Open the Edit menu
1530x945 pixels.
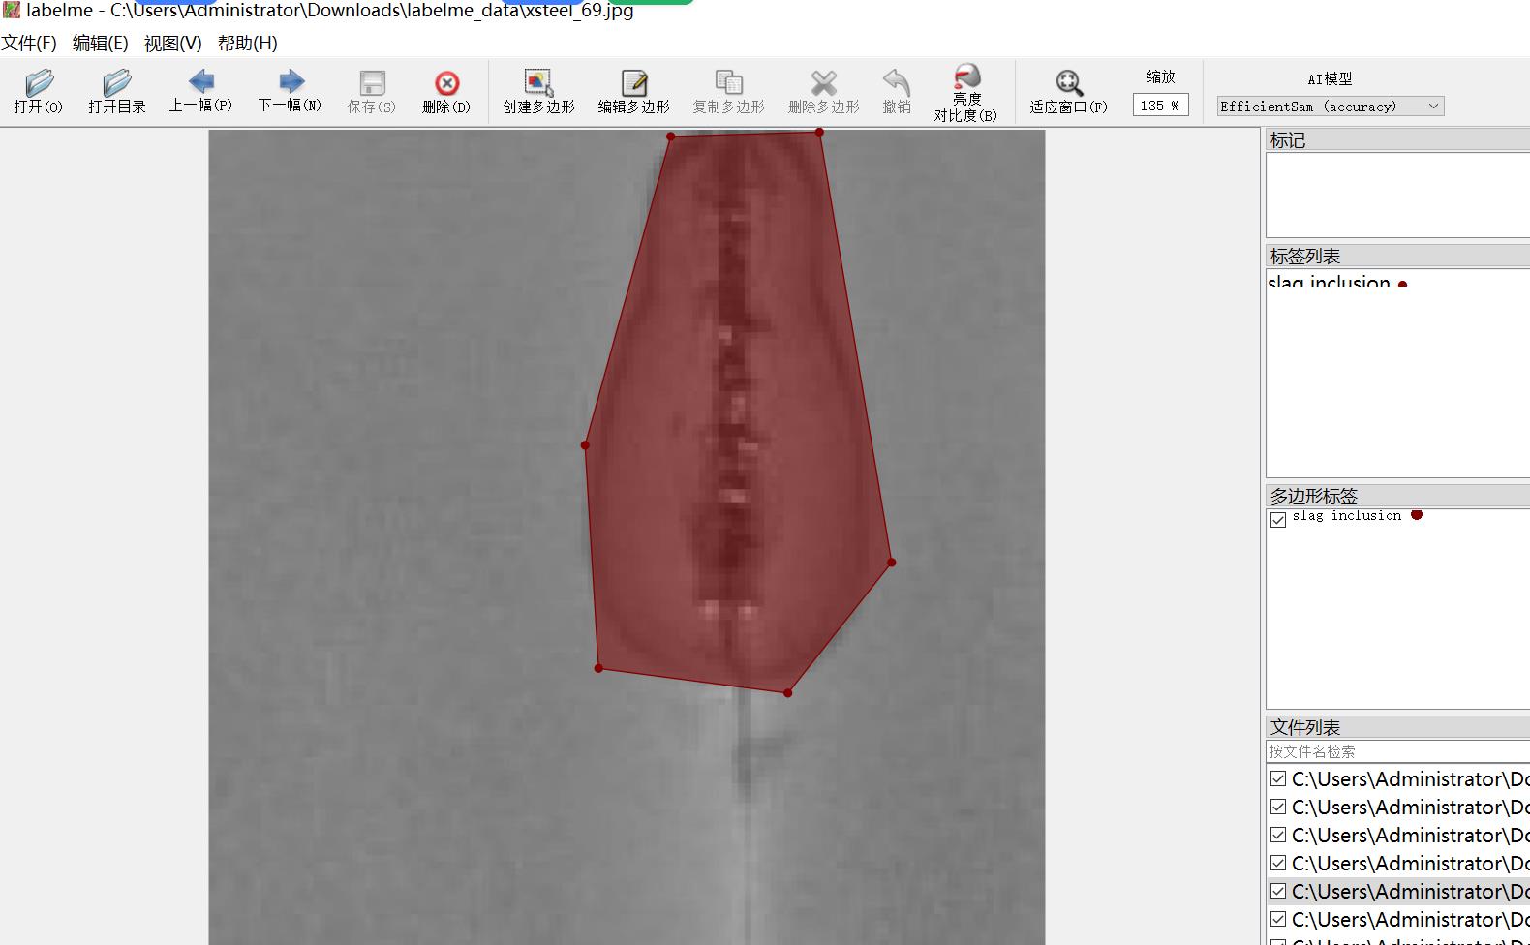click(100, 44)
